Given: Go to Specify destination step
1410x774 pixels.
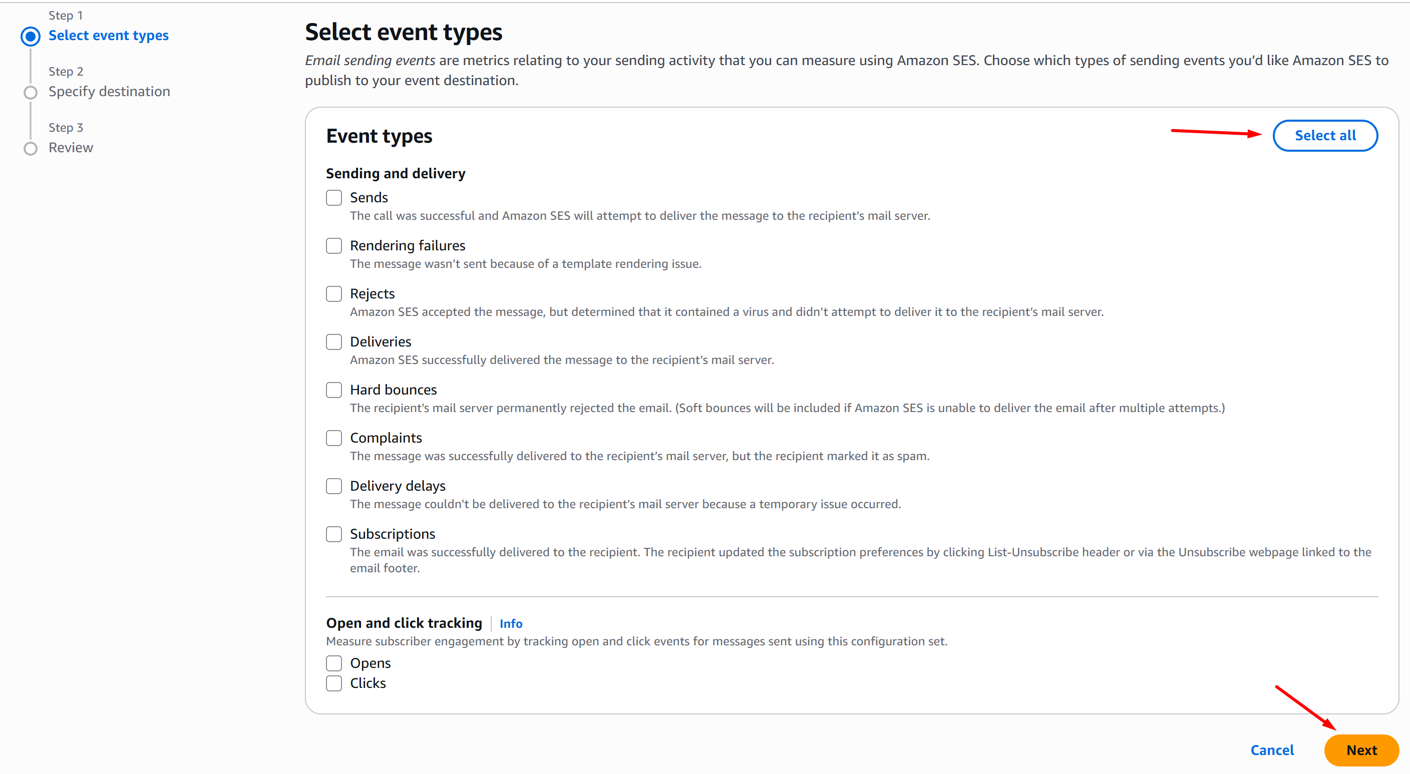Looking at the screenshot, I should pos(109,92).
